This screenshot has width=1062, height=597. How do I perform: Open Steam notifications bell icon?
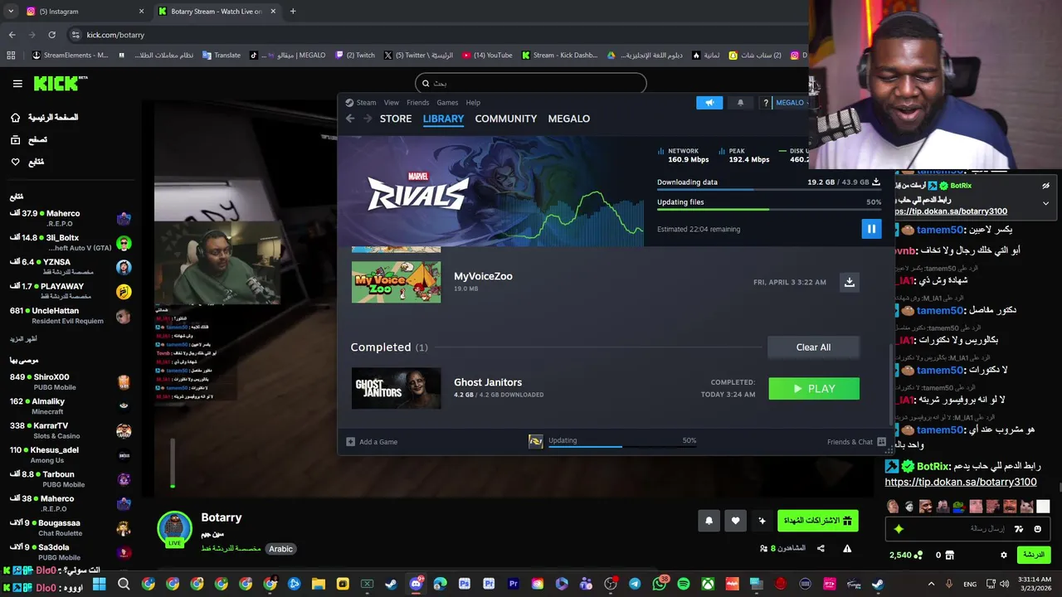click(x=740, y=103)
